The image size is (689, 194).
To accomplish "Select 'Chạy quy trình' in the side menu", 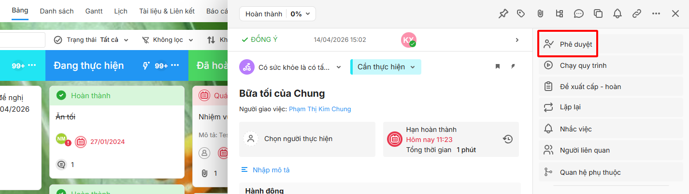I will pos(583,65).
